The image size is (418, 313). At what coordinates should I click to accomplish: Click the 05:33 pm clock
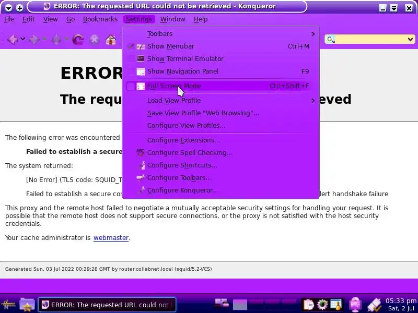pyautogui.click(x=401, y=301)
